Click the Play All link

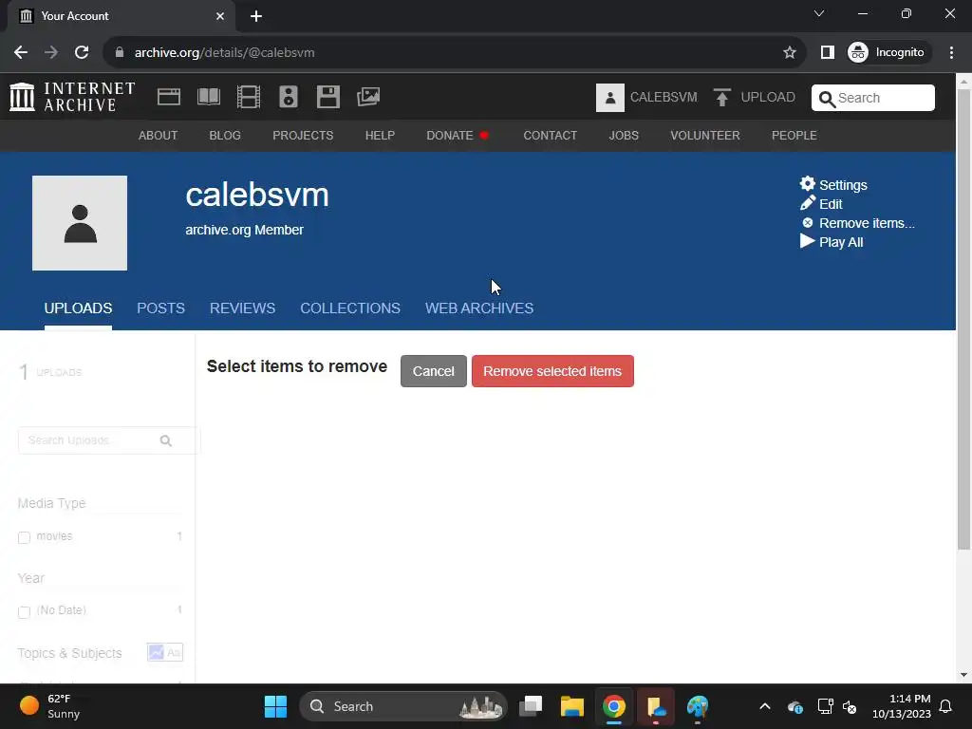[841, 242]
